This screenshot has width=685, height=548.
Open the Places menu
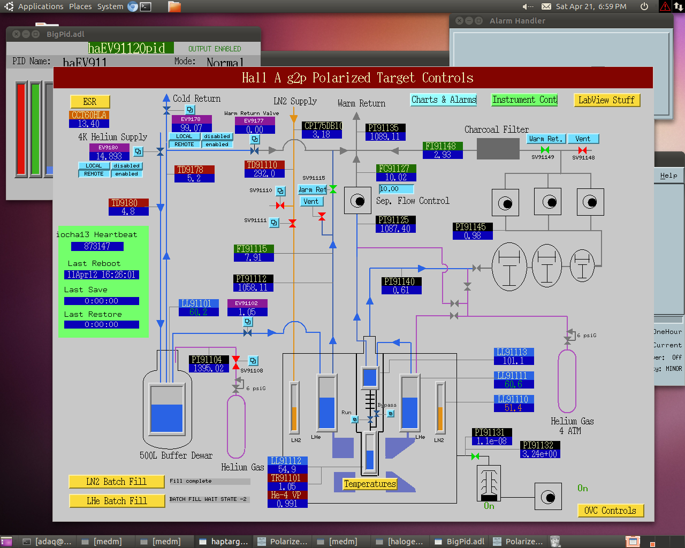pyautogui.click(x=80, y=6)
